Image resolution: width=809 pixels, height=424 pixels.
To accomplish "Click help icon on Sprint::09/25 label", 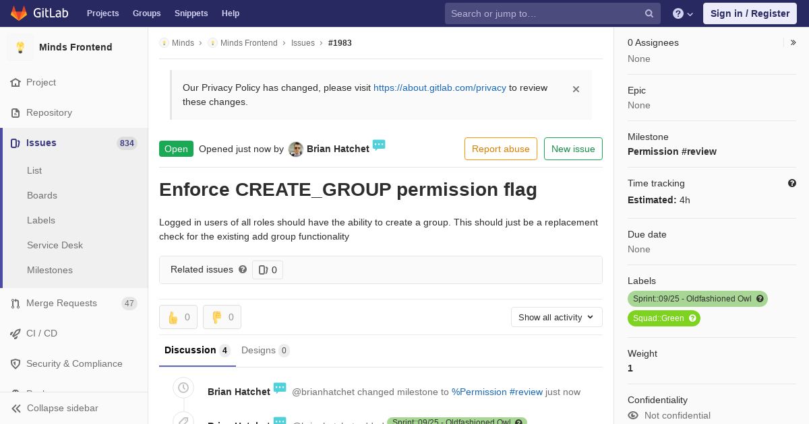I will (760, 299).
